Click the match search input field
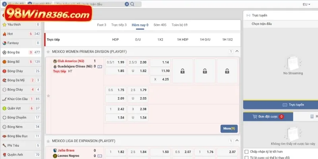The width and height of the screenshot is (318, 159). 90,4
